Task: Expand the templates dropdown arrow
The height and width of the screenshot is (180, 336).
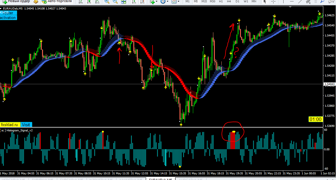Action: [x=178, y=1]
